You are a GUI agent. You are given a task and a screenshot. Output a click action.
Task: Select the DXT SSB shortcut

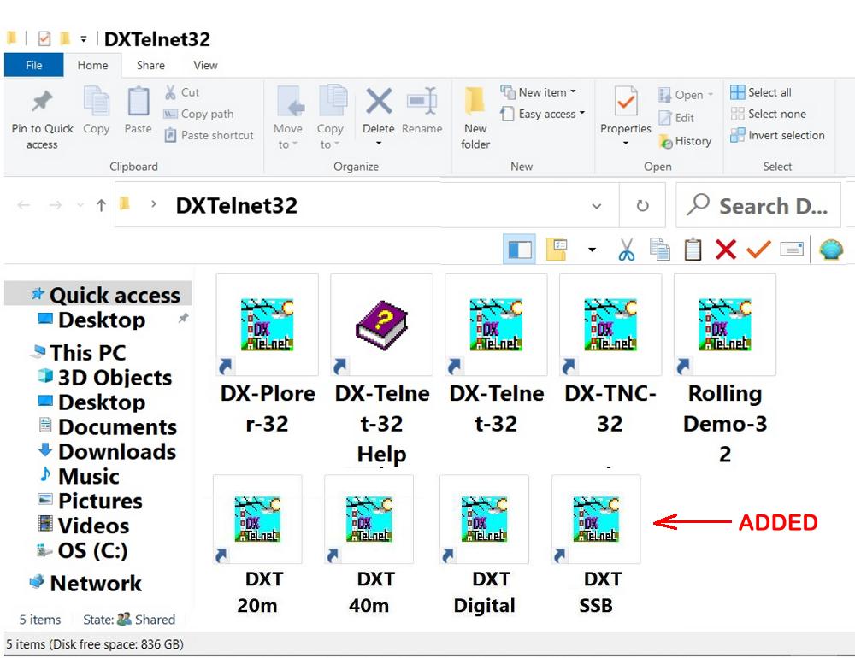[x=596, y=546]
